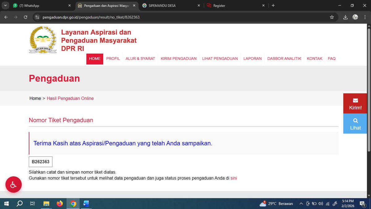Select HOME in navigation menu
This screenshot has height=209, width=371.
coord(95,59)
